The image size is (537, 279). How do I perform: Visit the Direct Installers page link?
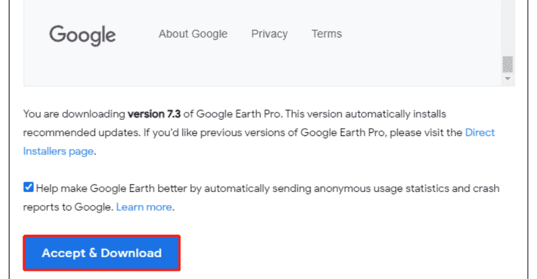(x=480, y=132)
